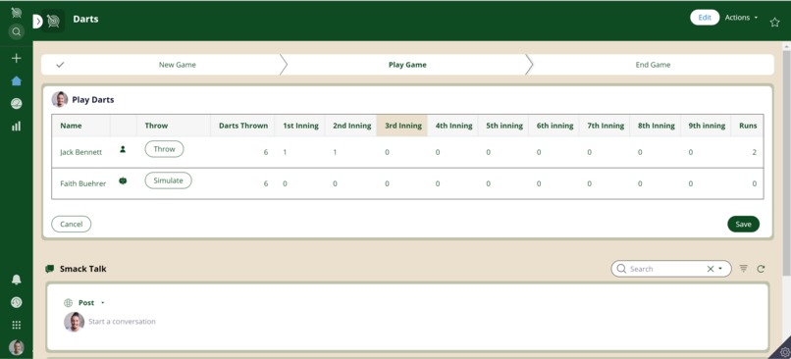Open notifications bell icon
Screen dimensions: 791x359
pyautogui.click(x=16, y=280)
